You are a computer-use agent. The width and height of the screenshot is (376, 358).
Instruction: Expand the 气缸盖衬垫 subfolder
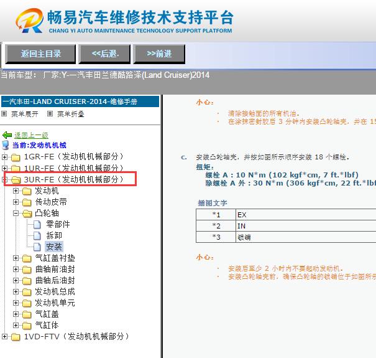click(16, 258)
